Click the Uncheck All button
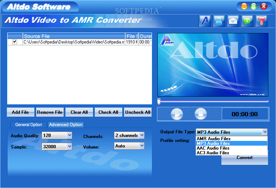276x188 pixels. pyautogui.click(x=138, y=112)
